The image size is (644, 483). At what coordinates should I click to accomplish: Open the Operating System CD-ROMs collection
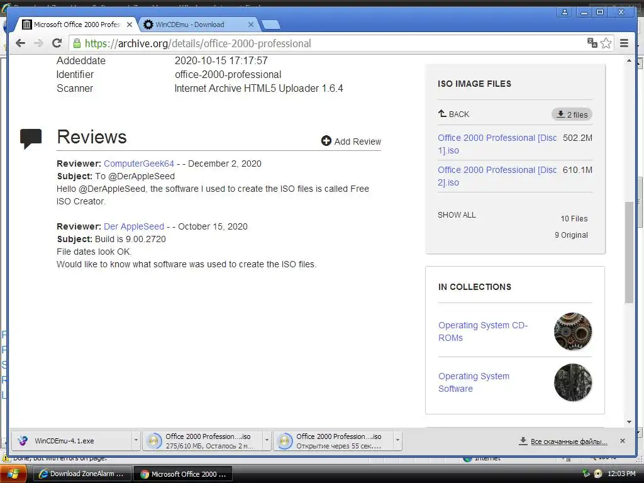pyautogui.click(x=483, y=331)
